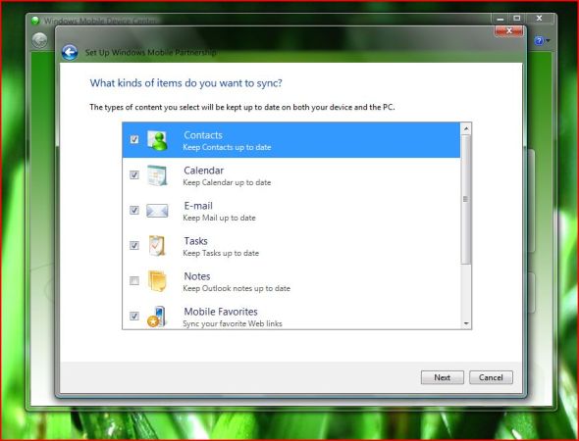Click the list scrollbar up arrow
The width and height of the screenshot is (579, 441).
click(466, 128)
